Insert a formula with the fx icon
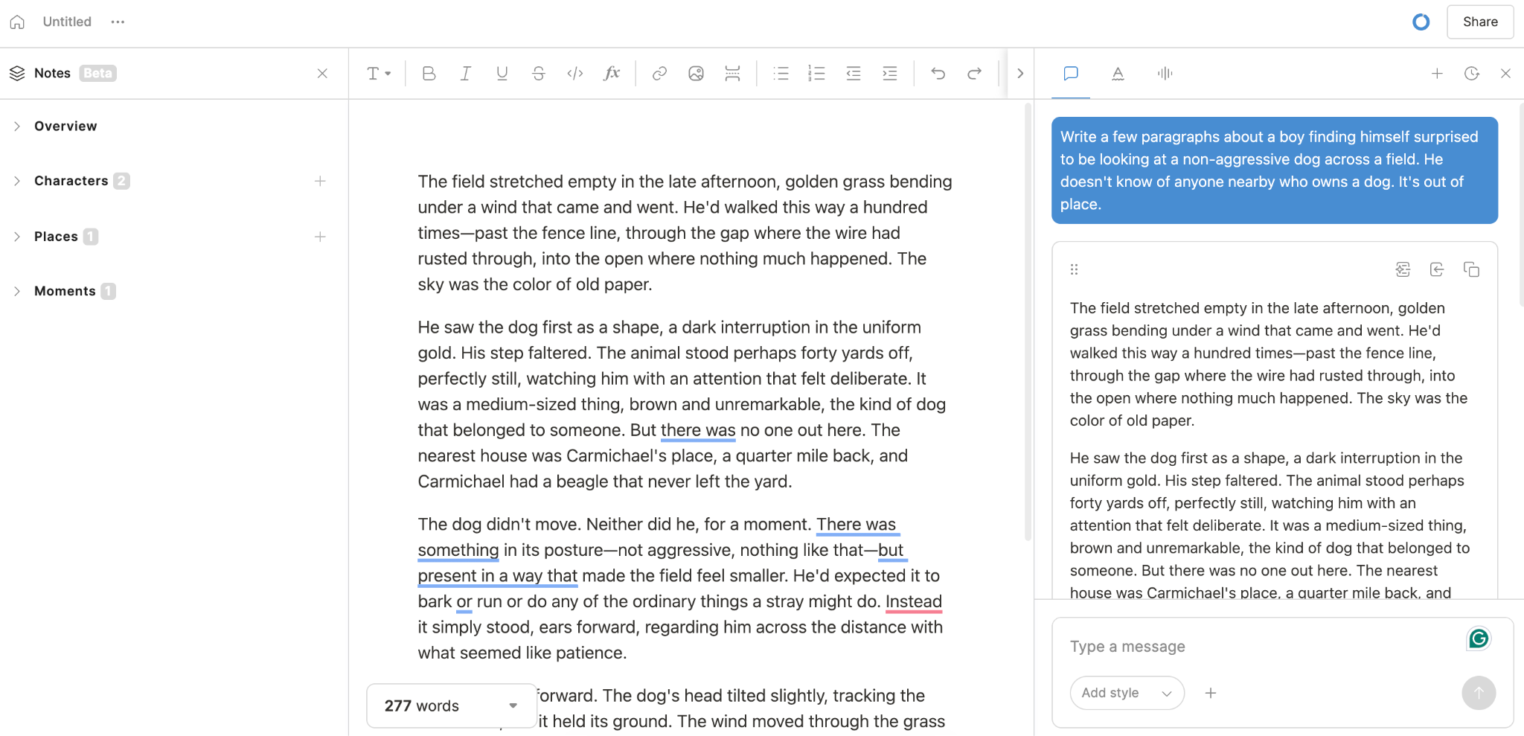1524x736 pixels. (612, 73)
